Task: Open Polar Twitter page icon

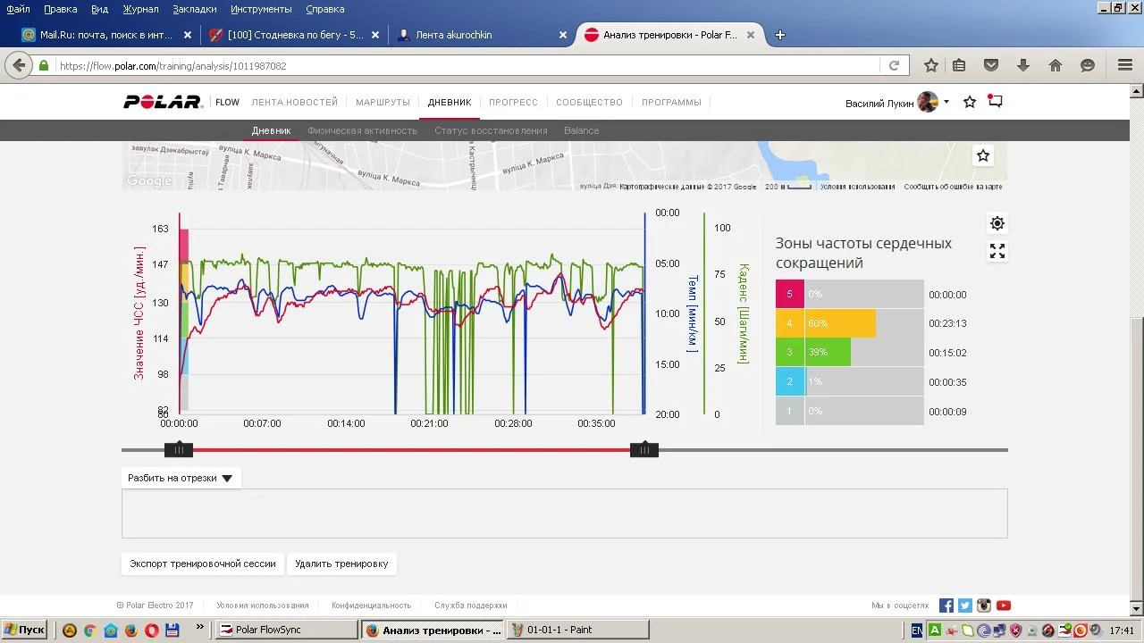Action: pyautogui.click(x=965, y=605)
